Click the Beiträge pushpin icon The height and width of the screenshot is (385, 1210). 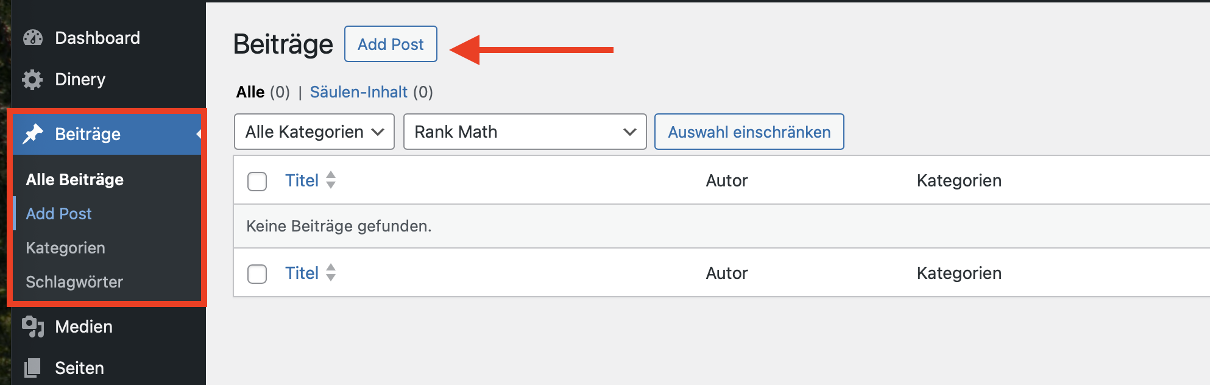click(x=33, y=134)
